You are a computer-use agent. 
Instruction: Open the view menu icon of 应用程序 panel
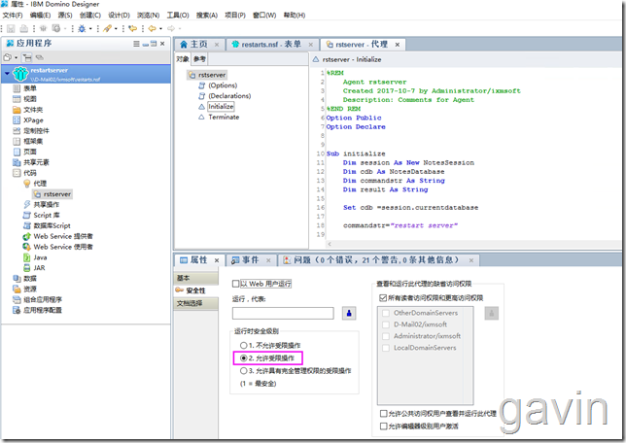(x=136, y=44)
